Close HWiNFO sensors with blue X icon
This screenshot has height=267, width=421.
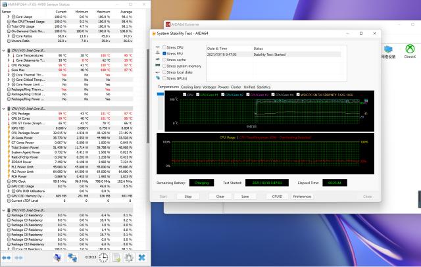pyautogui.click(x=142, y=258)
